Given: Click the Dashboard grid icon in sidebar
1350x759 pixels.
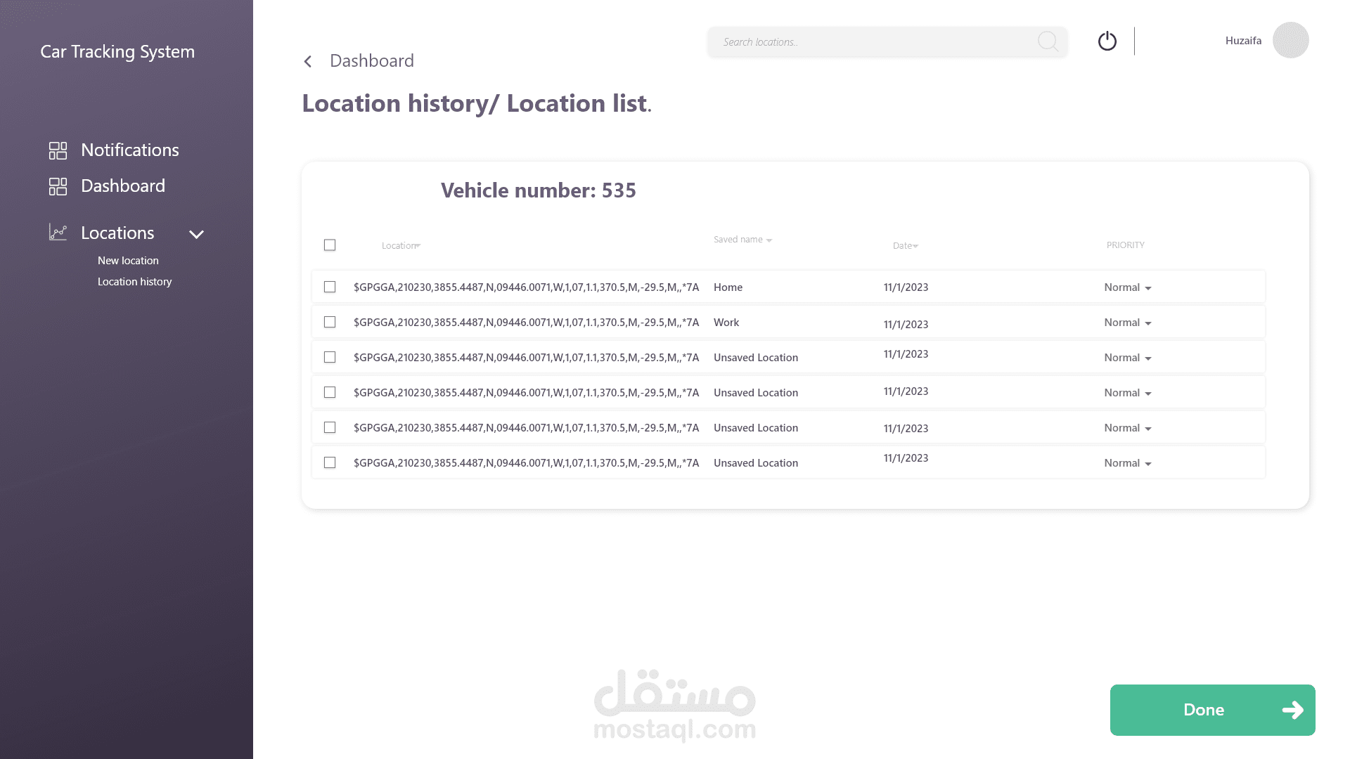Looking at the screenshot, I should coord(58,186).
